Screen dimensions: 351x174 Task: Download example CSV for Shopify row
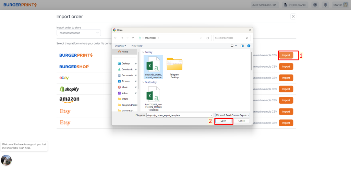[265, 89]
